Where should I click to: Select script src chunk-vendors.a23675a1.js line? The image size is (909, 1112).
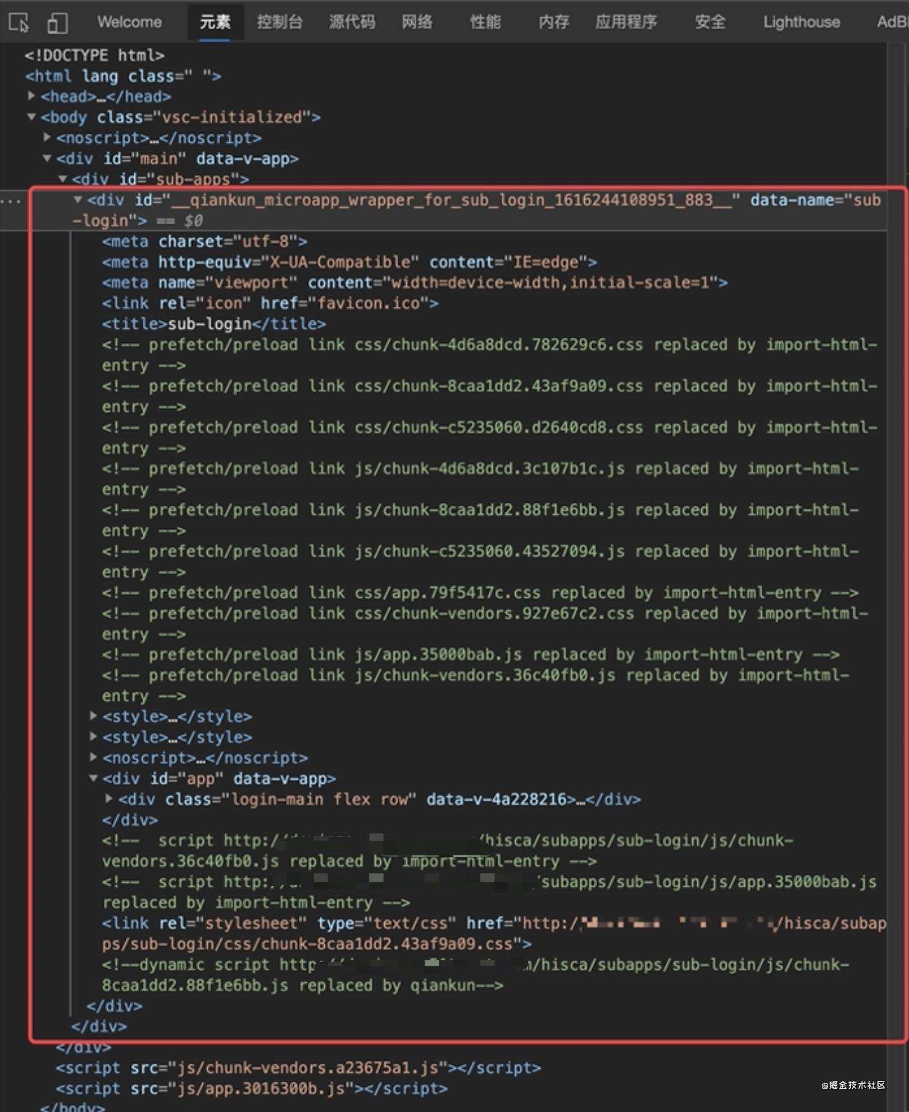298,1068
